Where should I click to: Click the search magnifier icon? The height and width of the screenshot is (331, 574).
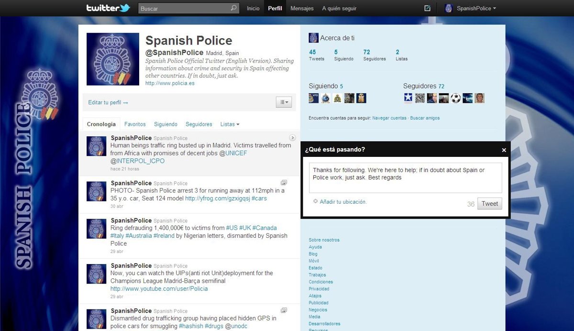click(233, 8)
